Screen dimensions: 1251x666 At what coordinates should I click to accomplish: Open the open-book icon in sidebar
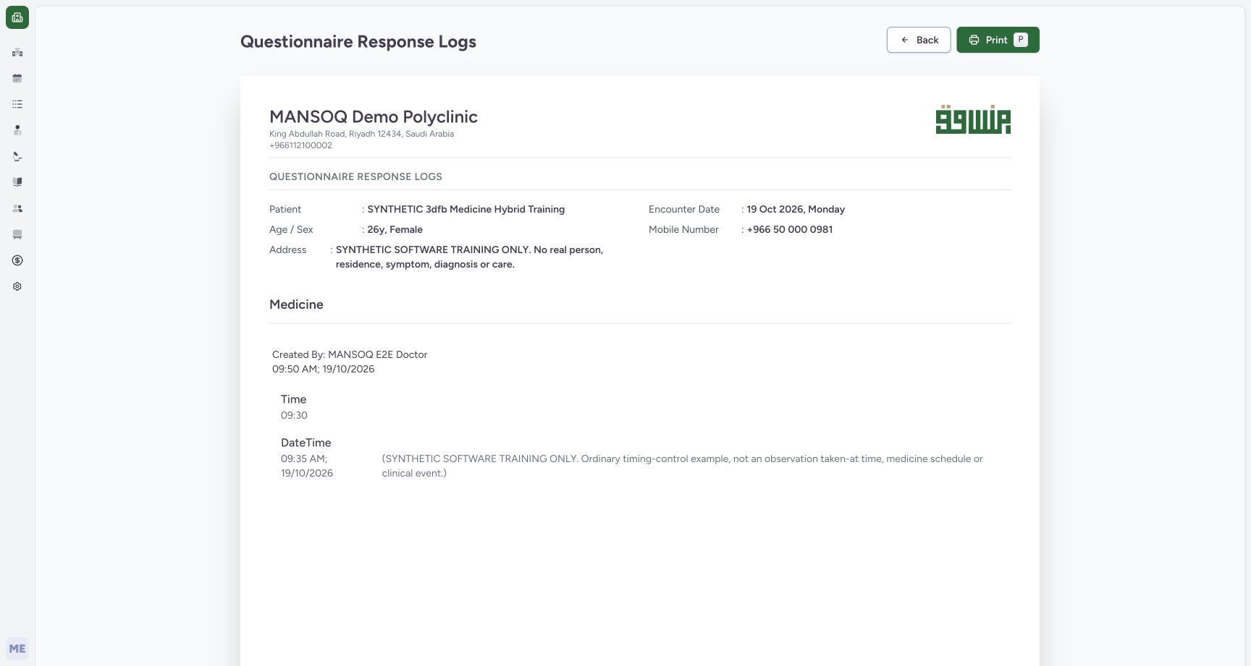click(x=17, y=182)
